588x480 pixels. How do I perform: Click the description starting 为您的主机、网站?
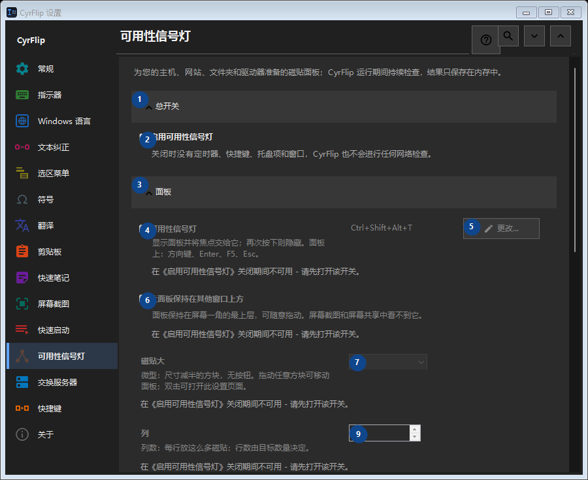point(318,72)
